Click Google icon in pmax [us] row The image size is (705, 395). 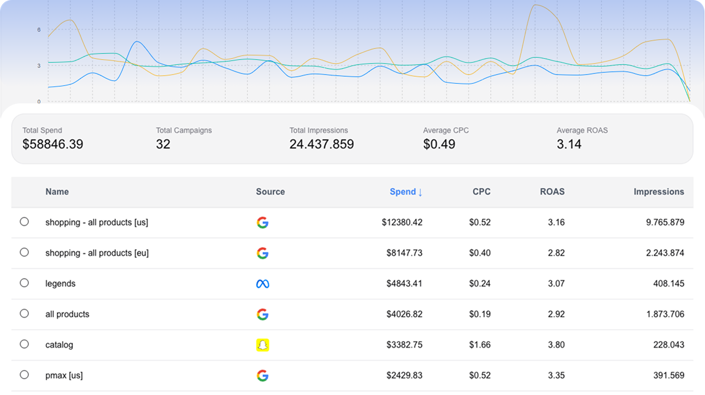(x=263, y=375)
